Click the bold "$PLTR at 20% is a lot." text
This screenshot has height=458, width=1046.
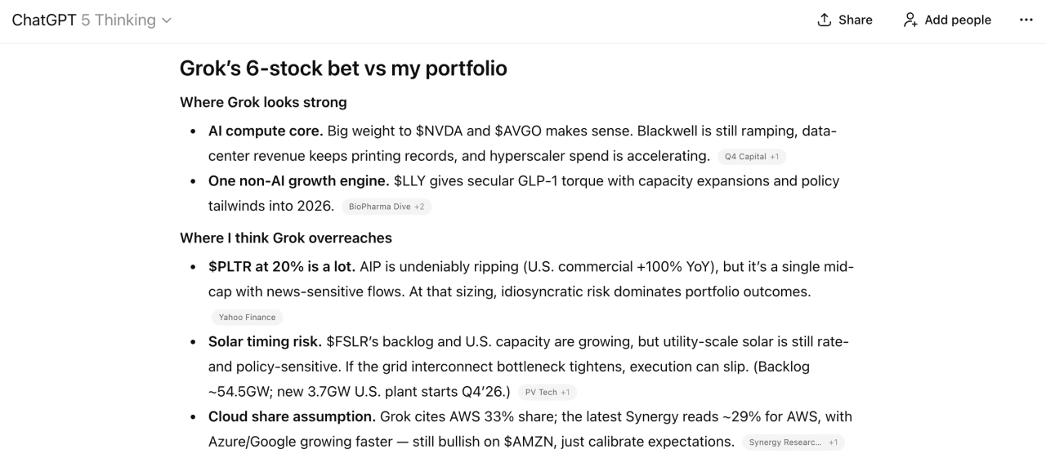(281, 267)
